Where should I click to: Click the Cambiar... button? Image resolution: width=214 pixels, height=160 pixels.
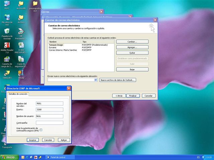coord(132,42)
